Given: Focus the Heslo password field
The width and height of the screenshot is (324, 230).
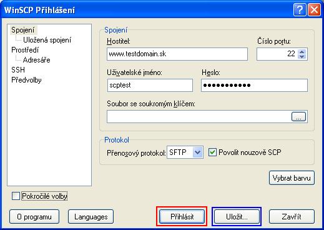Looking at the screenshot, I should [x=254, y=85].
